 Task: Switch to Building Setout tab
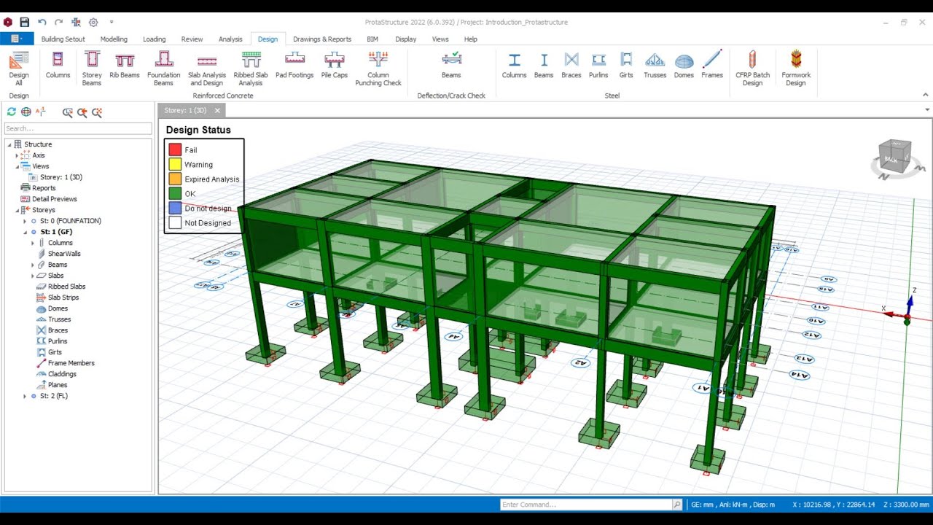(x=63, y=39)
